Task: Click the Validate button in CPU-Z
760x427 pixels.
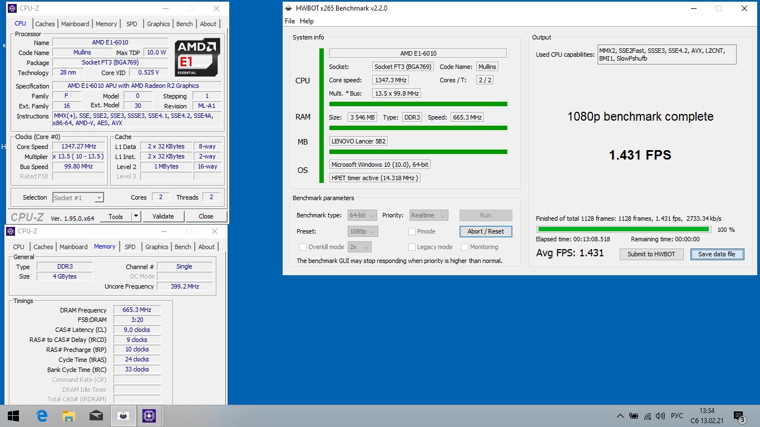Action: click(x=163, y=216)
